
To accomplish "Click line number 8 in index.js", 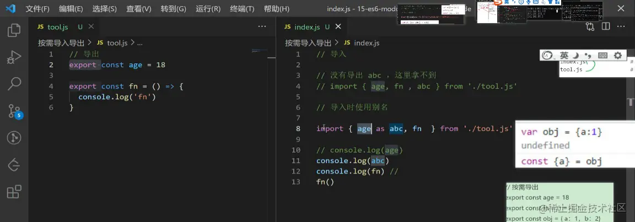I will 298,128.
